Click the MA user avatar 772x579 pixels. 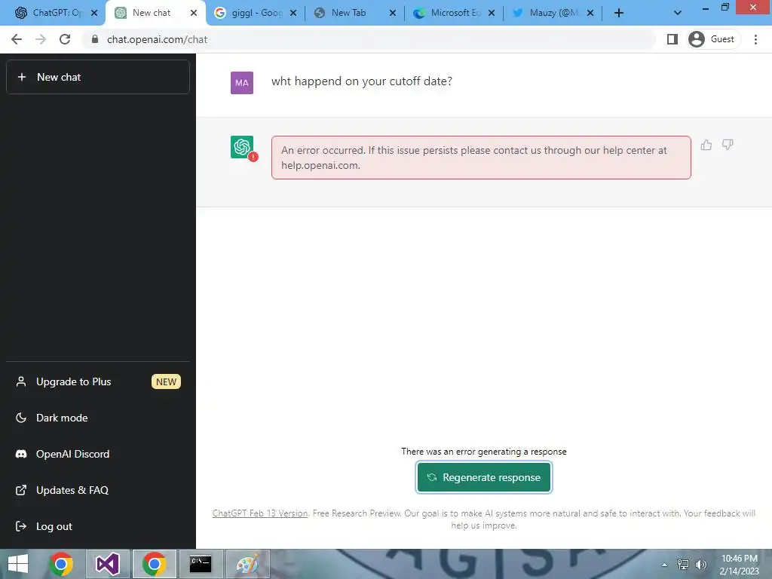click(242, 83)
